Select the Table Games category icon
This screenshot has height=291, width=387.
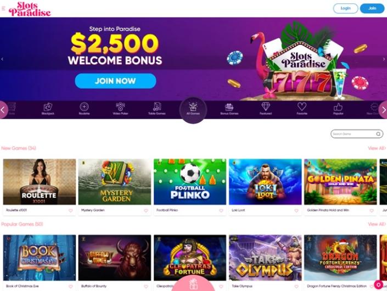click(x=157, y=109)
